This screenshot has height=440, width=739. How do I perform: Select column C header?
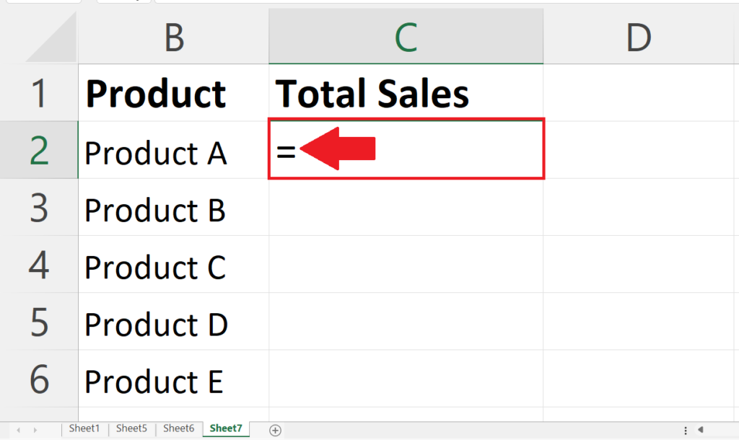[x=406, y=37]
